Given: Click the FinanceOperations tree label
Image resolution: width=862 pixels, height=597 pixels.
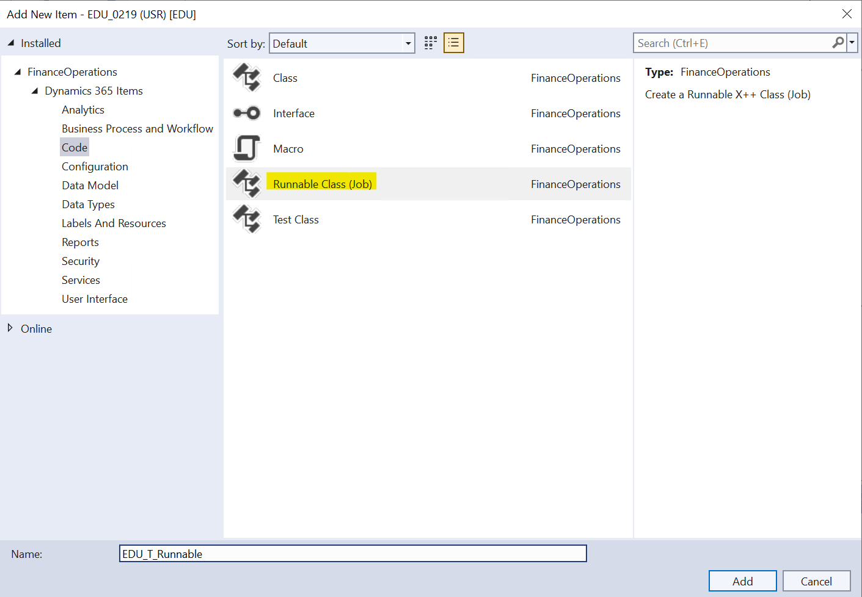Looking at the screenshot, I should click(x=72, y=72).
